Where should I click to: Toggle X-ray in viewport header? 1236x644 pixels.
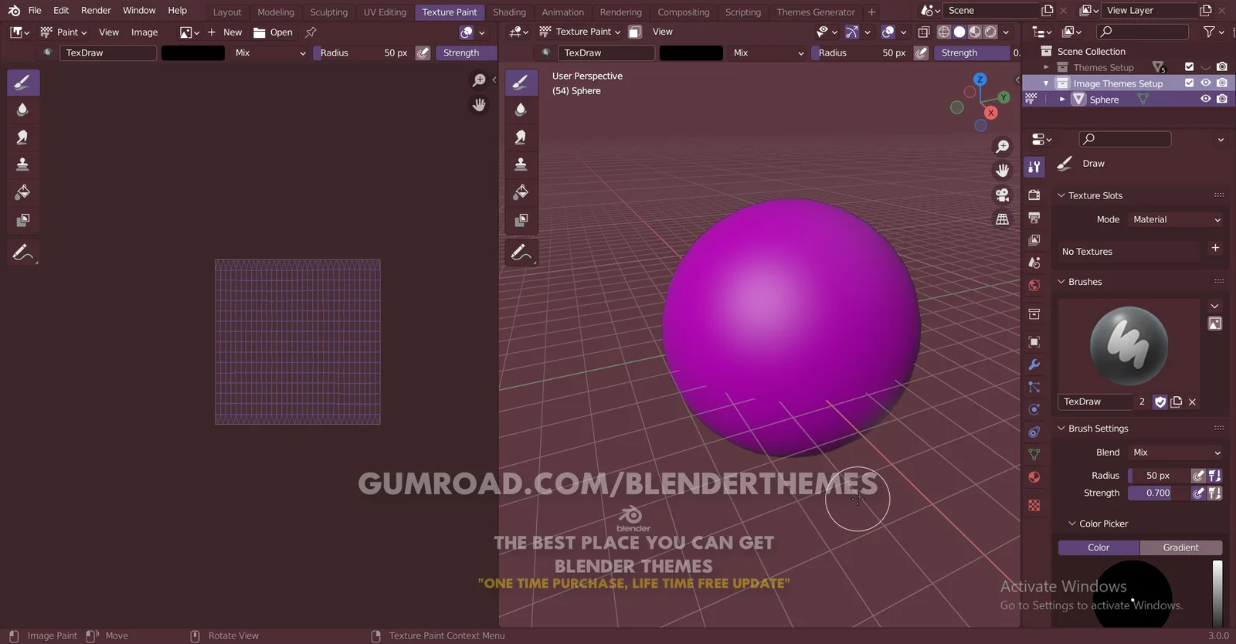click(x=923, y=32)
